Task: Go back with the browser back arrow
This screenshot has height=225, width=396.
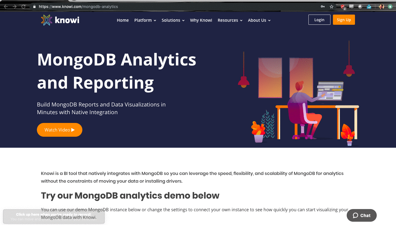Action: click(x=6, y=7)
